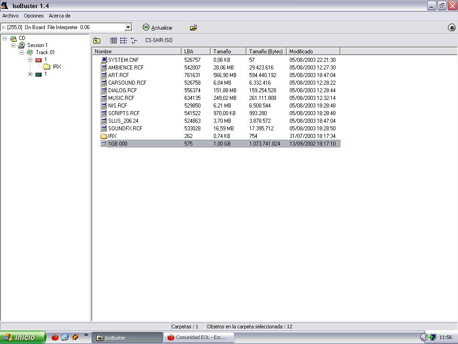458x344 pixels.
Task: Switch to small icons list view
Action: [124, 40]
